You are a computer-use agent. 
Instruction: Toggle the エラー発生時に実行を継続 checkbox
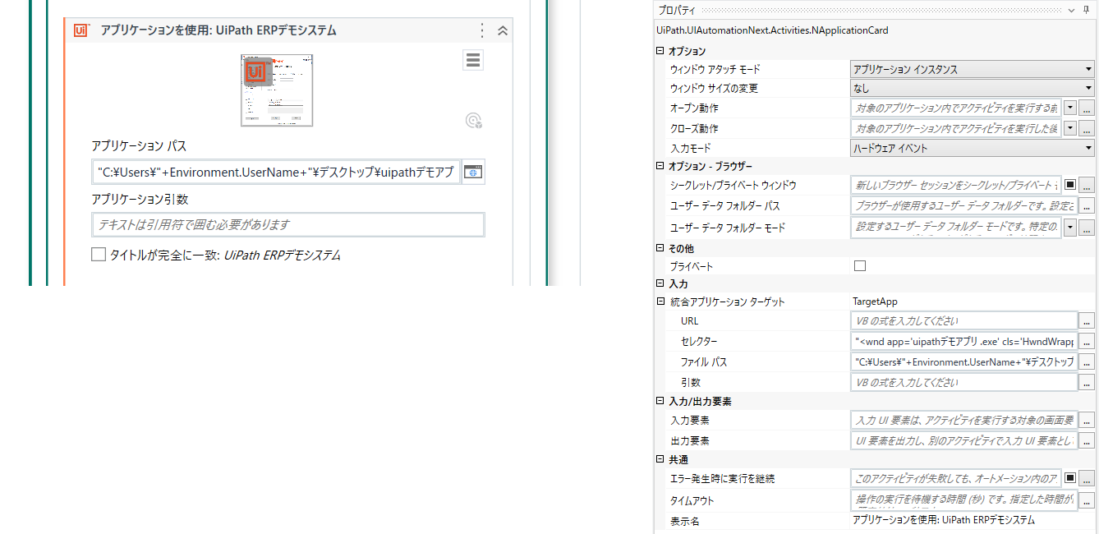click(x=1069, y=477)
